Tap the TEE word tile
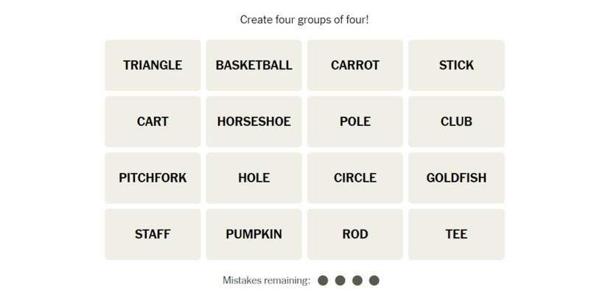Image resolution: width=608 pixels, height=304 pixels. [456, 234]
